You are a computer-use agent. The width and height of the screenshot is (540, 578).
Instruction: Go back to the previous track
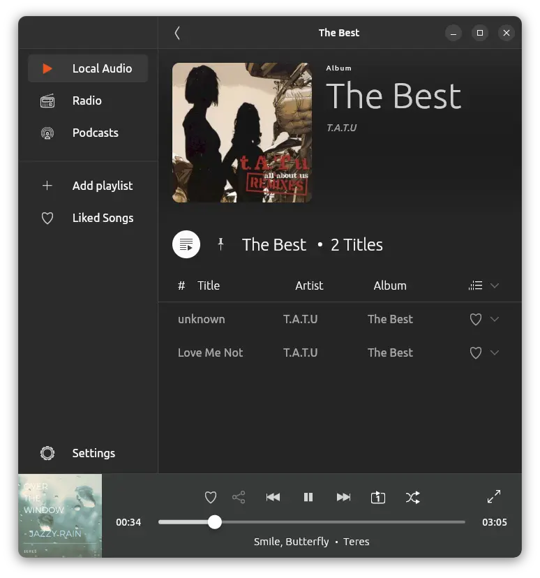(273, 497)
